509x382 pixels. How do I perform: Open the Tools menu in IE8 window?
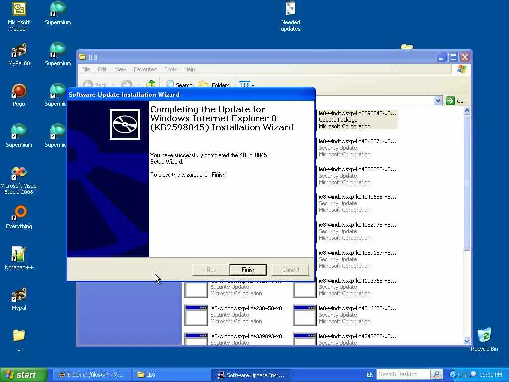click(170, 69)
